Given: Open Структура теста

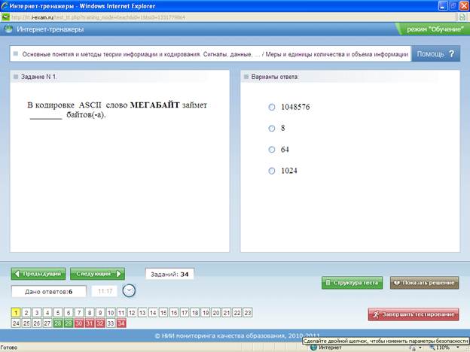Looking at the screenshot, I should tap(352, 283).
